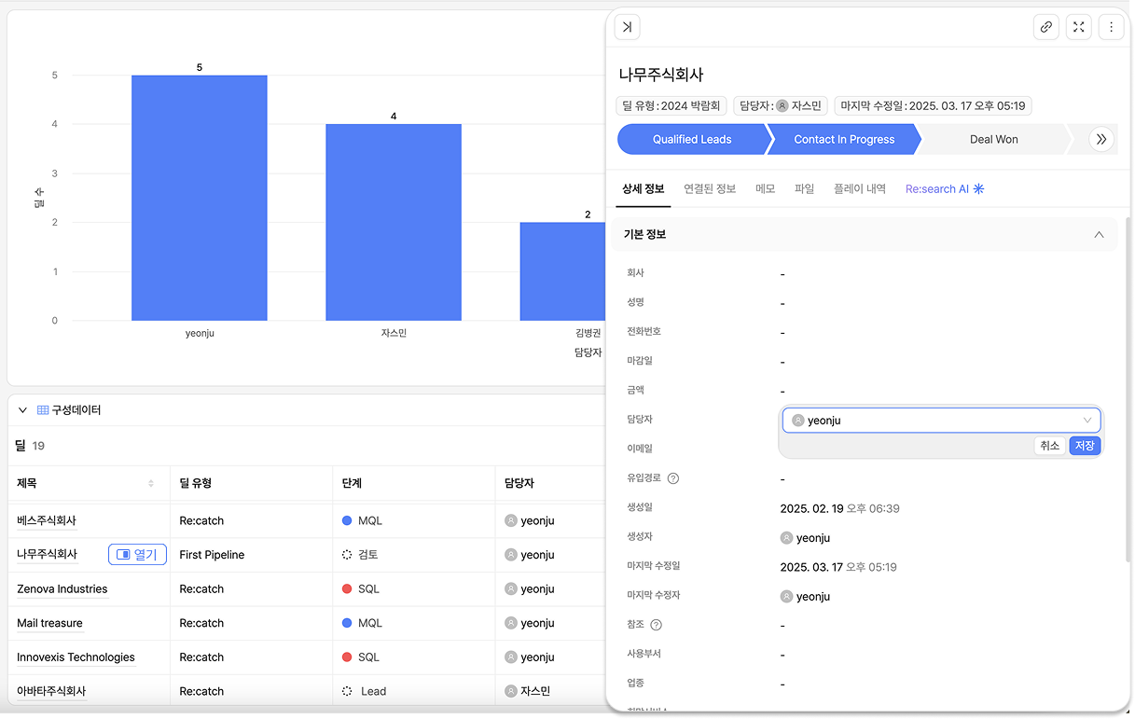Click the red SQL dot for Zenova Industries

[x=347, y=589]
